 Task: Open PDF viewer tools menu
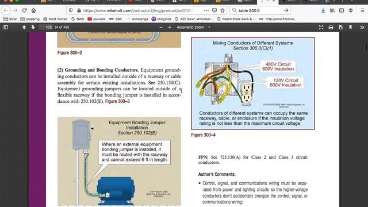pos(362,28)
